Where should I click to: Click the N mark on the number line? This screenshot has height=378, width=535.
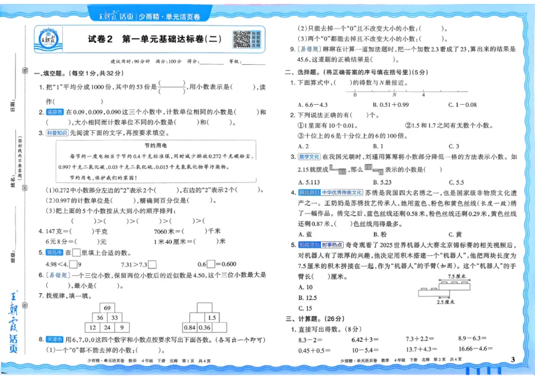pos(394,94)
